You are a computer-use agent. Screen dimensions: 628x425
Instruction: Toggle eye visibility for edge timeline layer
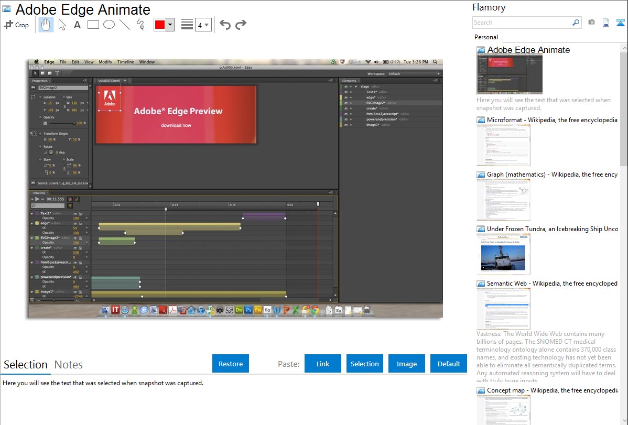(x=75, y=223)
